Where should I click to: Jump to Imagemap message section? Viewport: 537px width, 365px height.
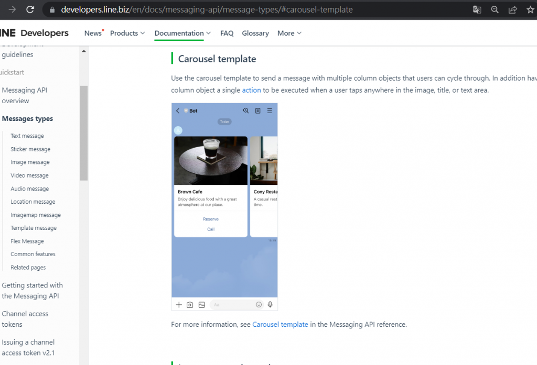coord(36,215)
